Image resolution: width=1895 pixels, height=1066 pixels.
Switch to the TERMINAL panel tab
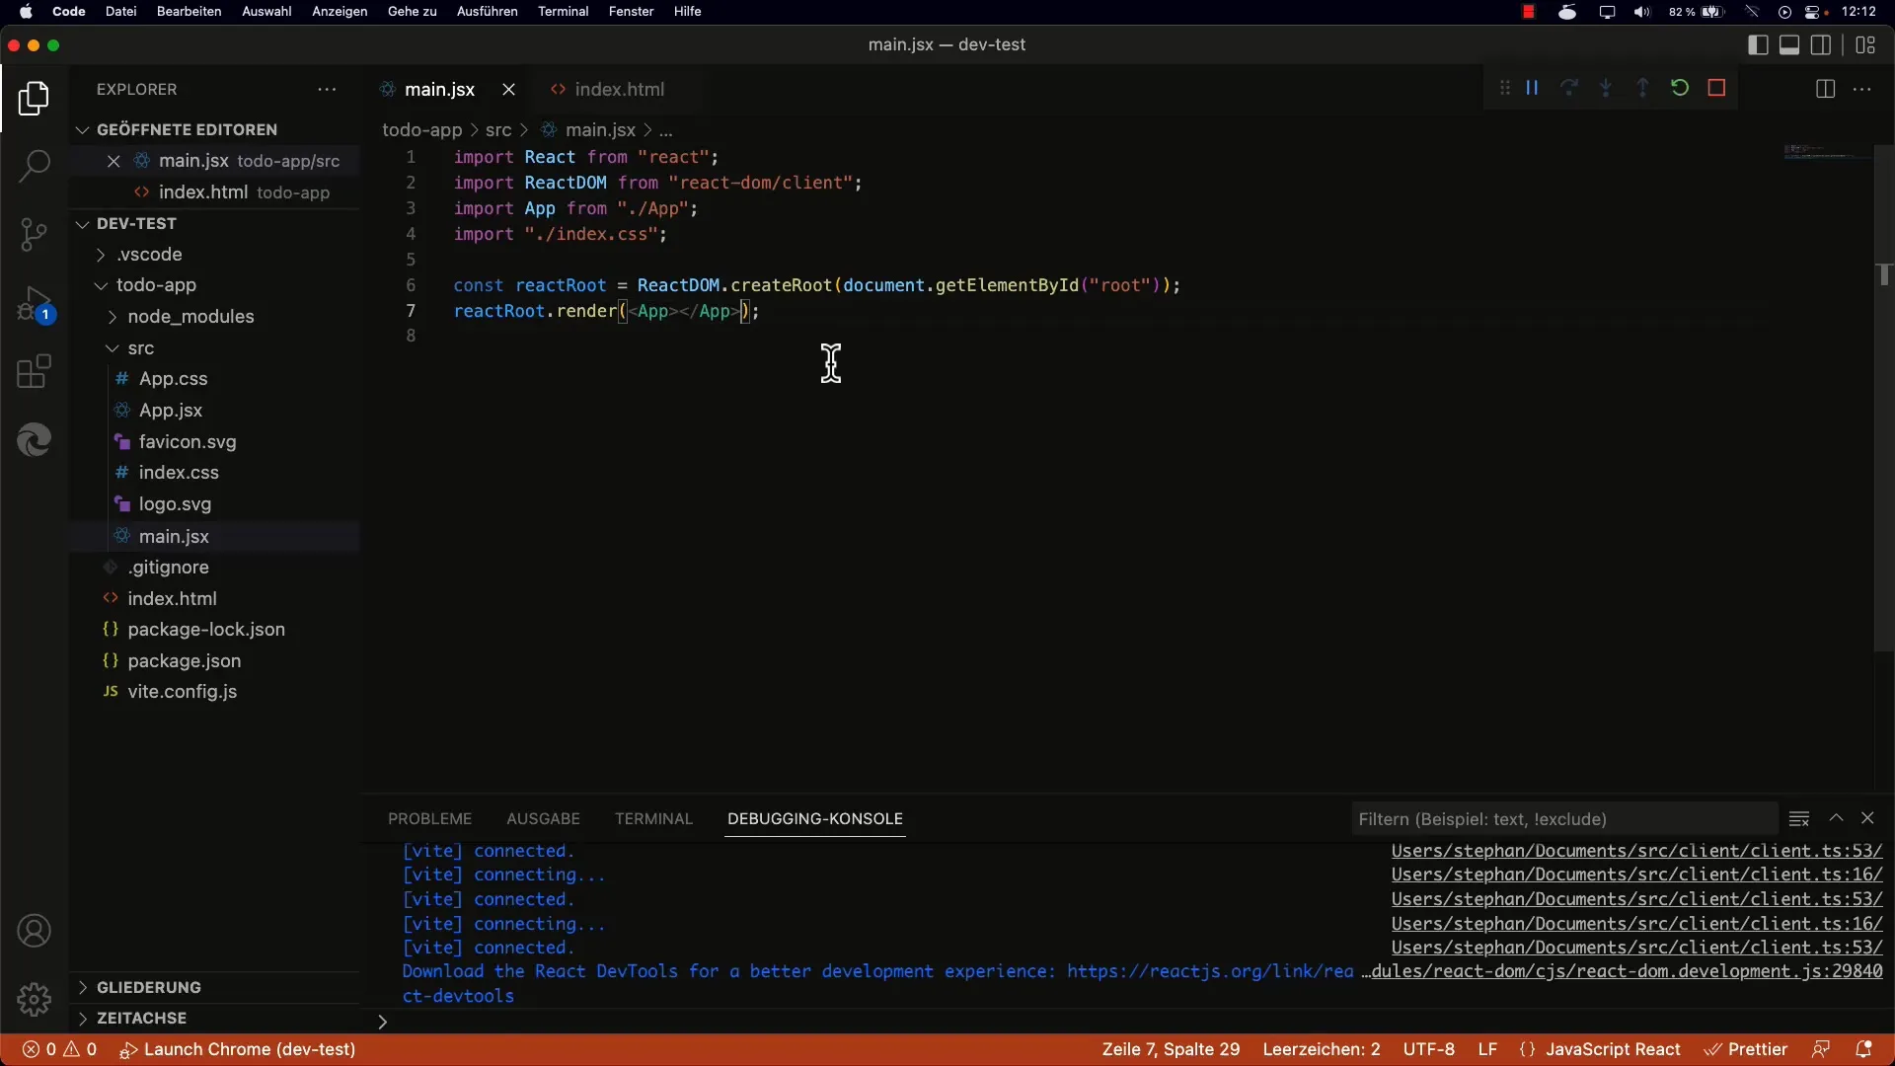[x=653, y=818]
